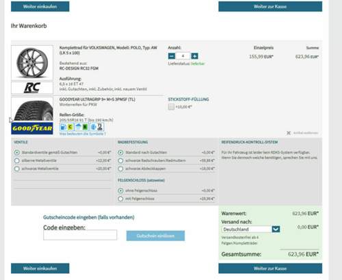Click the quantity field showing 4
The width and height of the screenshot is (342, 280).
(183, 56)
